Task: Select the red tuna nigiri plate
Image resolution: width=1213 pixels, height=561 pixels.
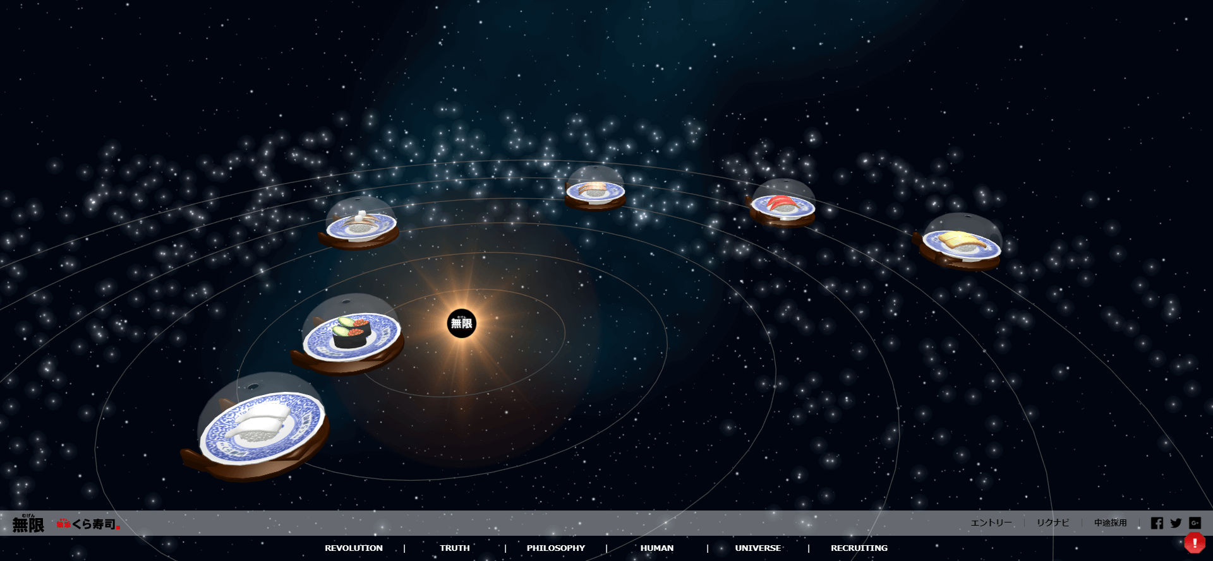Action: click(x=782, y=206)
